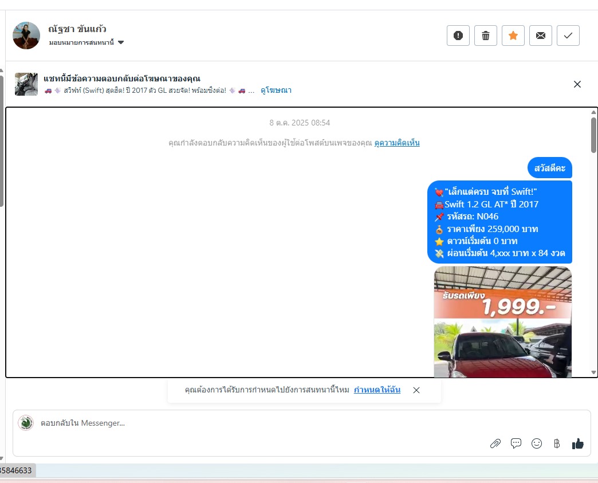Click the สวัสดีคะ message bubble
This screenshot has height=483, width=598.
[x=549, y=168]
